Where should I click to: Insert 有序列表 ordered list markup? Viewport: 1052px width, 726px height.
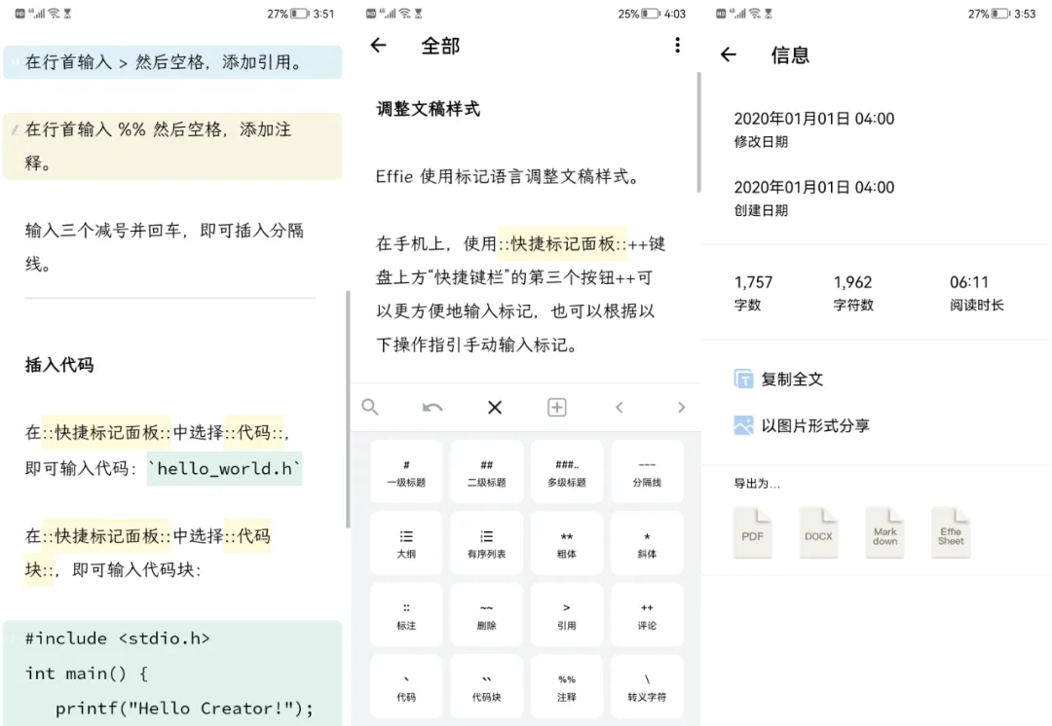point(486,543)
